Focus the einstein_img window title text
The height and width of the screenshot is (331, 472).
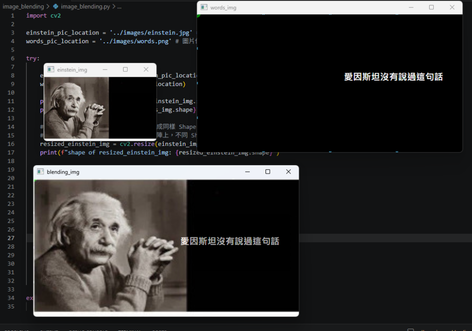tap(72, 70)
